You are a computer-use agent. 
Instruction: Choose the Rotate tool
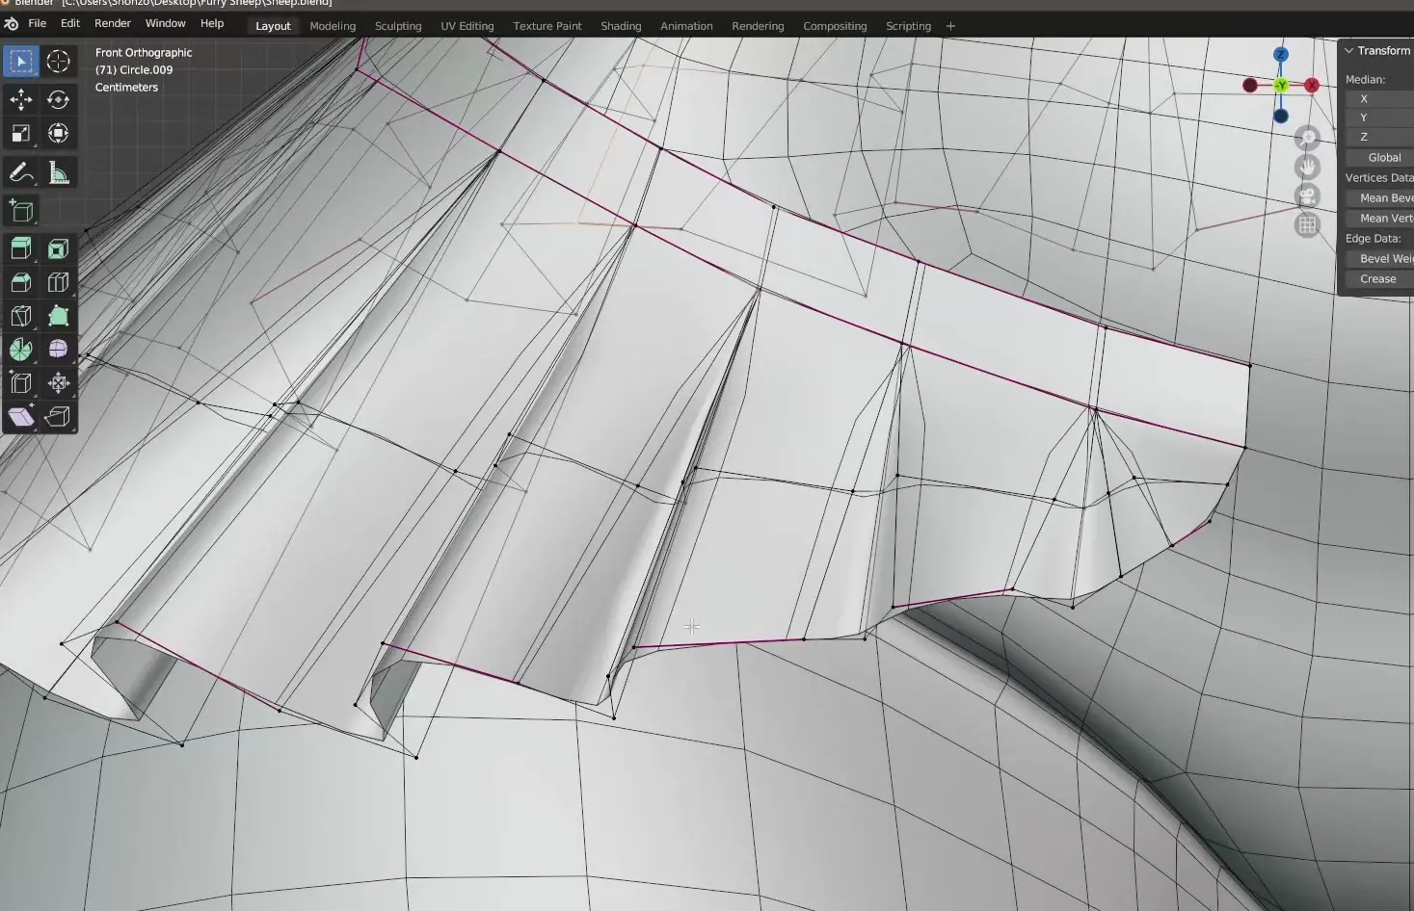click(58, 99)
